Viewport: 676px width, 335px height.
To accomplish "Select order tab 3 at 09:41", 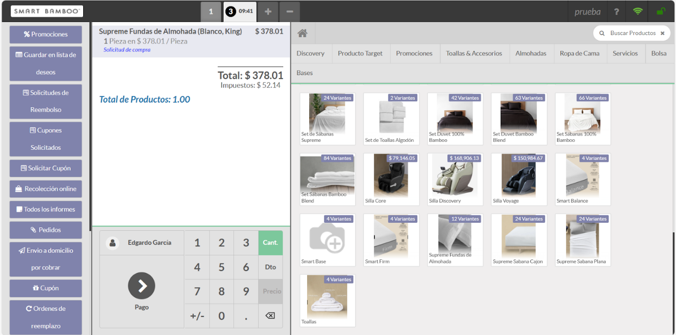I will tap(240, 12).
